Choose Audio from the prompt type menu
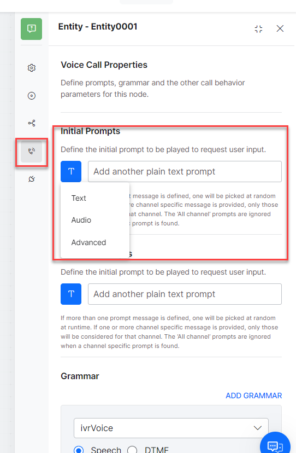296x453 pixels. [x=81, y=220]
